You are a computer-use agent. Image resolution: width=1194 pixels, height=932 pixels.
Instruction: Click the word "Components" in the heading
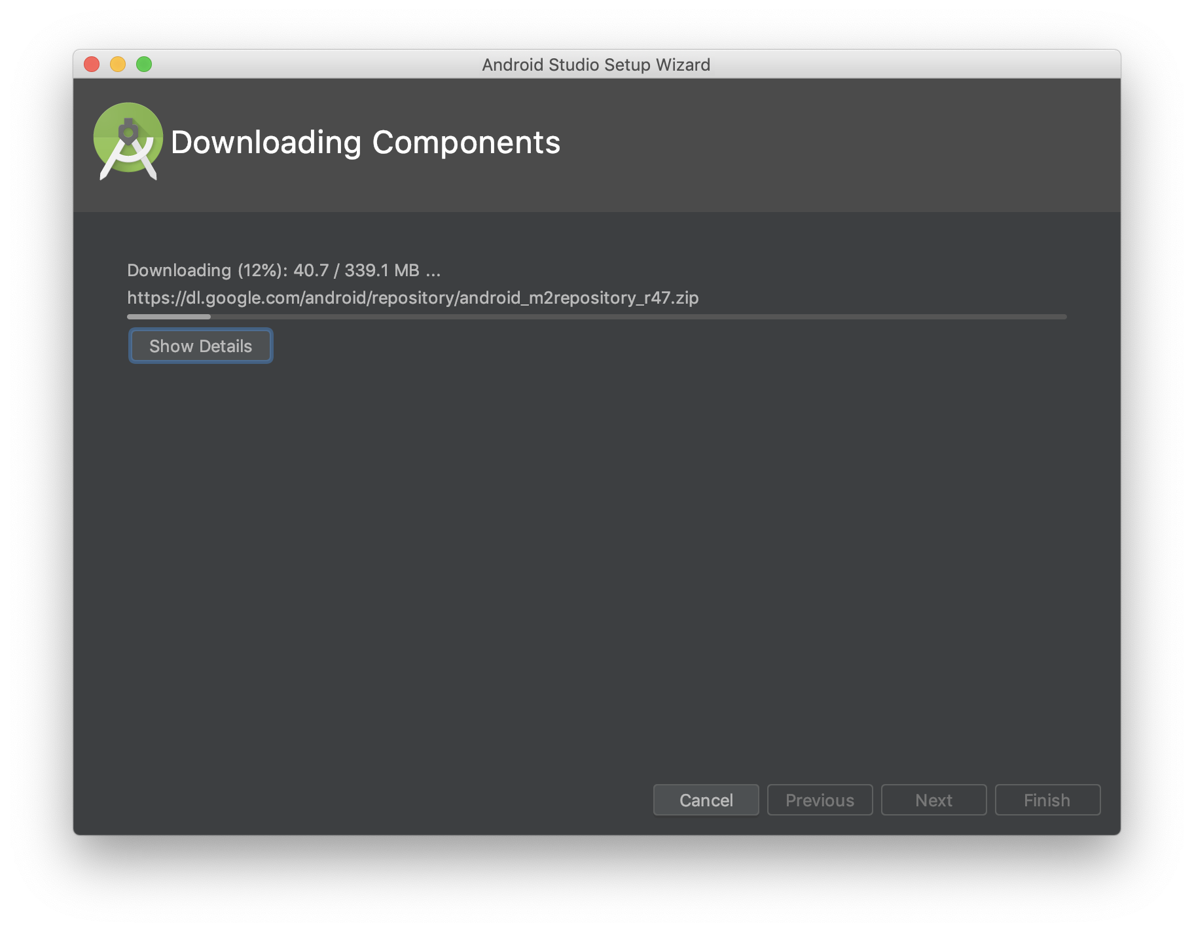(466, 142)
